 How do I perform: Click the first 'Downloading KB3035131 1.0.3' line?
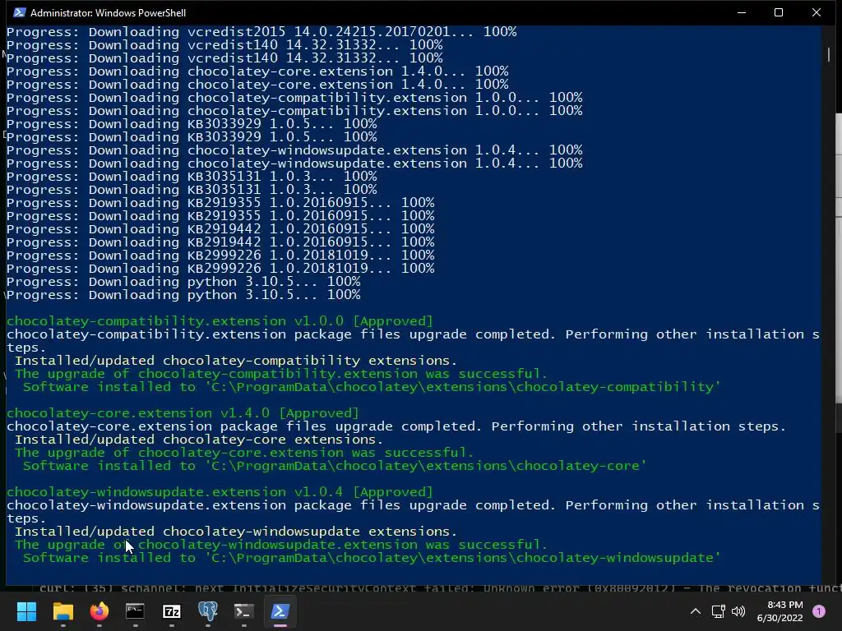[192, 177]
